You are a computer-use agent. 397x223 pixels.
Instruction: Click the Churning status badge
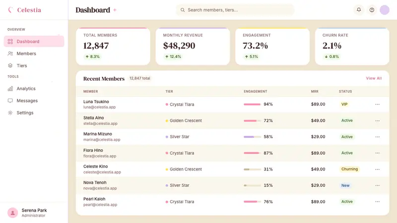coord(349,169)
